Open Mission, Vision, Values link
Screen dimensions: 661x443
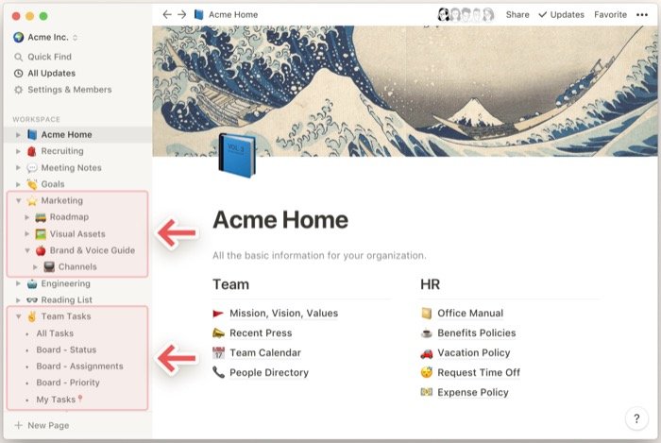pyautogui.click(x=283, y=314)
